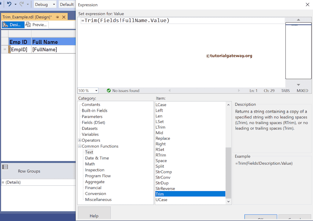Image resolution: width=313 pixels, height=221 pixels.
Task: Select the Text subcategory under Common Functions
Action: (x=89, y=152)
